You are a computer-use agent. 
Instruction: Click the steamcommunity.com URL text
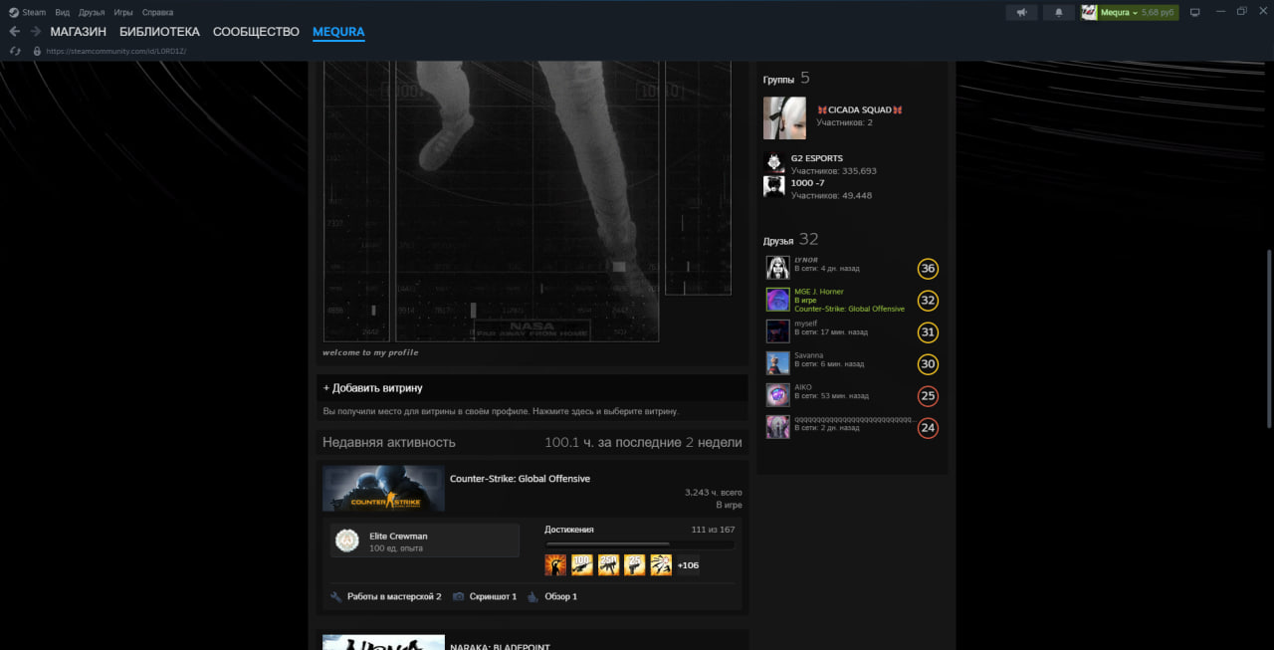(x=116, y=51)
